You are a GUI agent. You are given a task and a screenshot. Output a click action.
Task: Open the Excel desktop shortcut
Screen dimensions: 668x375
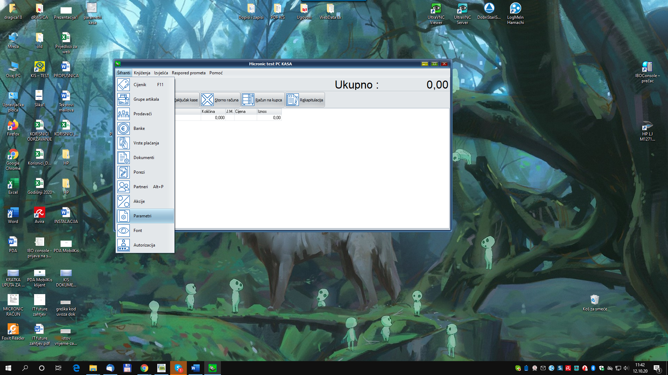(x=13, y=186)
